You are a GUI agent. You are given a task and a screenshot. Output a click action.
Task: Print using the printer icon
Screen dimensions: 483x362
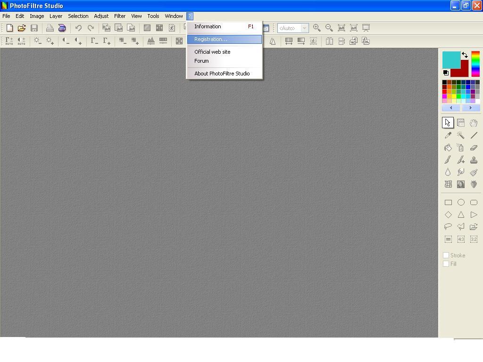coord(50,28)
